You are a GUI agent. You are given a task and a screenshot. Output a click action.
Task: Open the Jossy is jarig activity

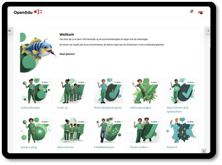coord(29,147)
